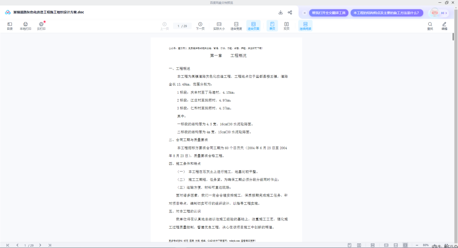Select continuous scroll icon in status bar
Screen dimensions: 458x248
(x=373, y=245)
